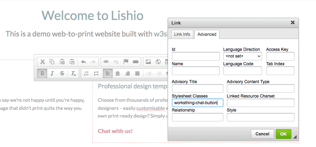Toggle Bold formatting

[43, 73]
